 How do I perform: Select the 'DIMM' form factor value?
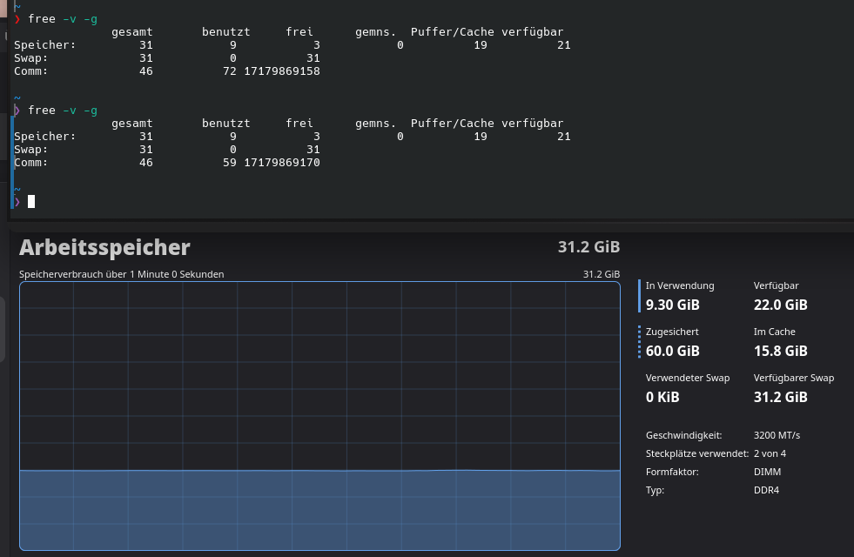[768, 472]
